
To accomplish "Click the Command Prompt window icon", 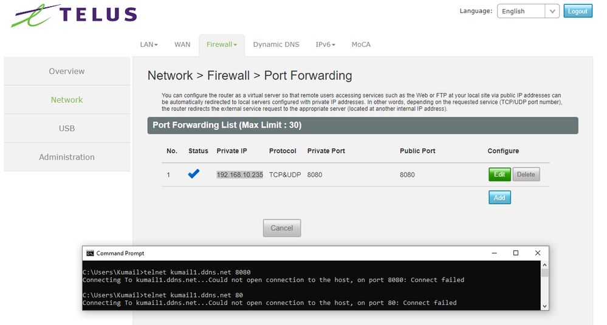I will point(90,253).
